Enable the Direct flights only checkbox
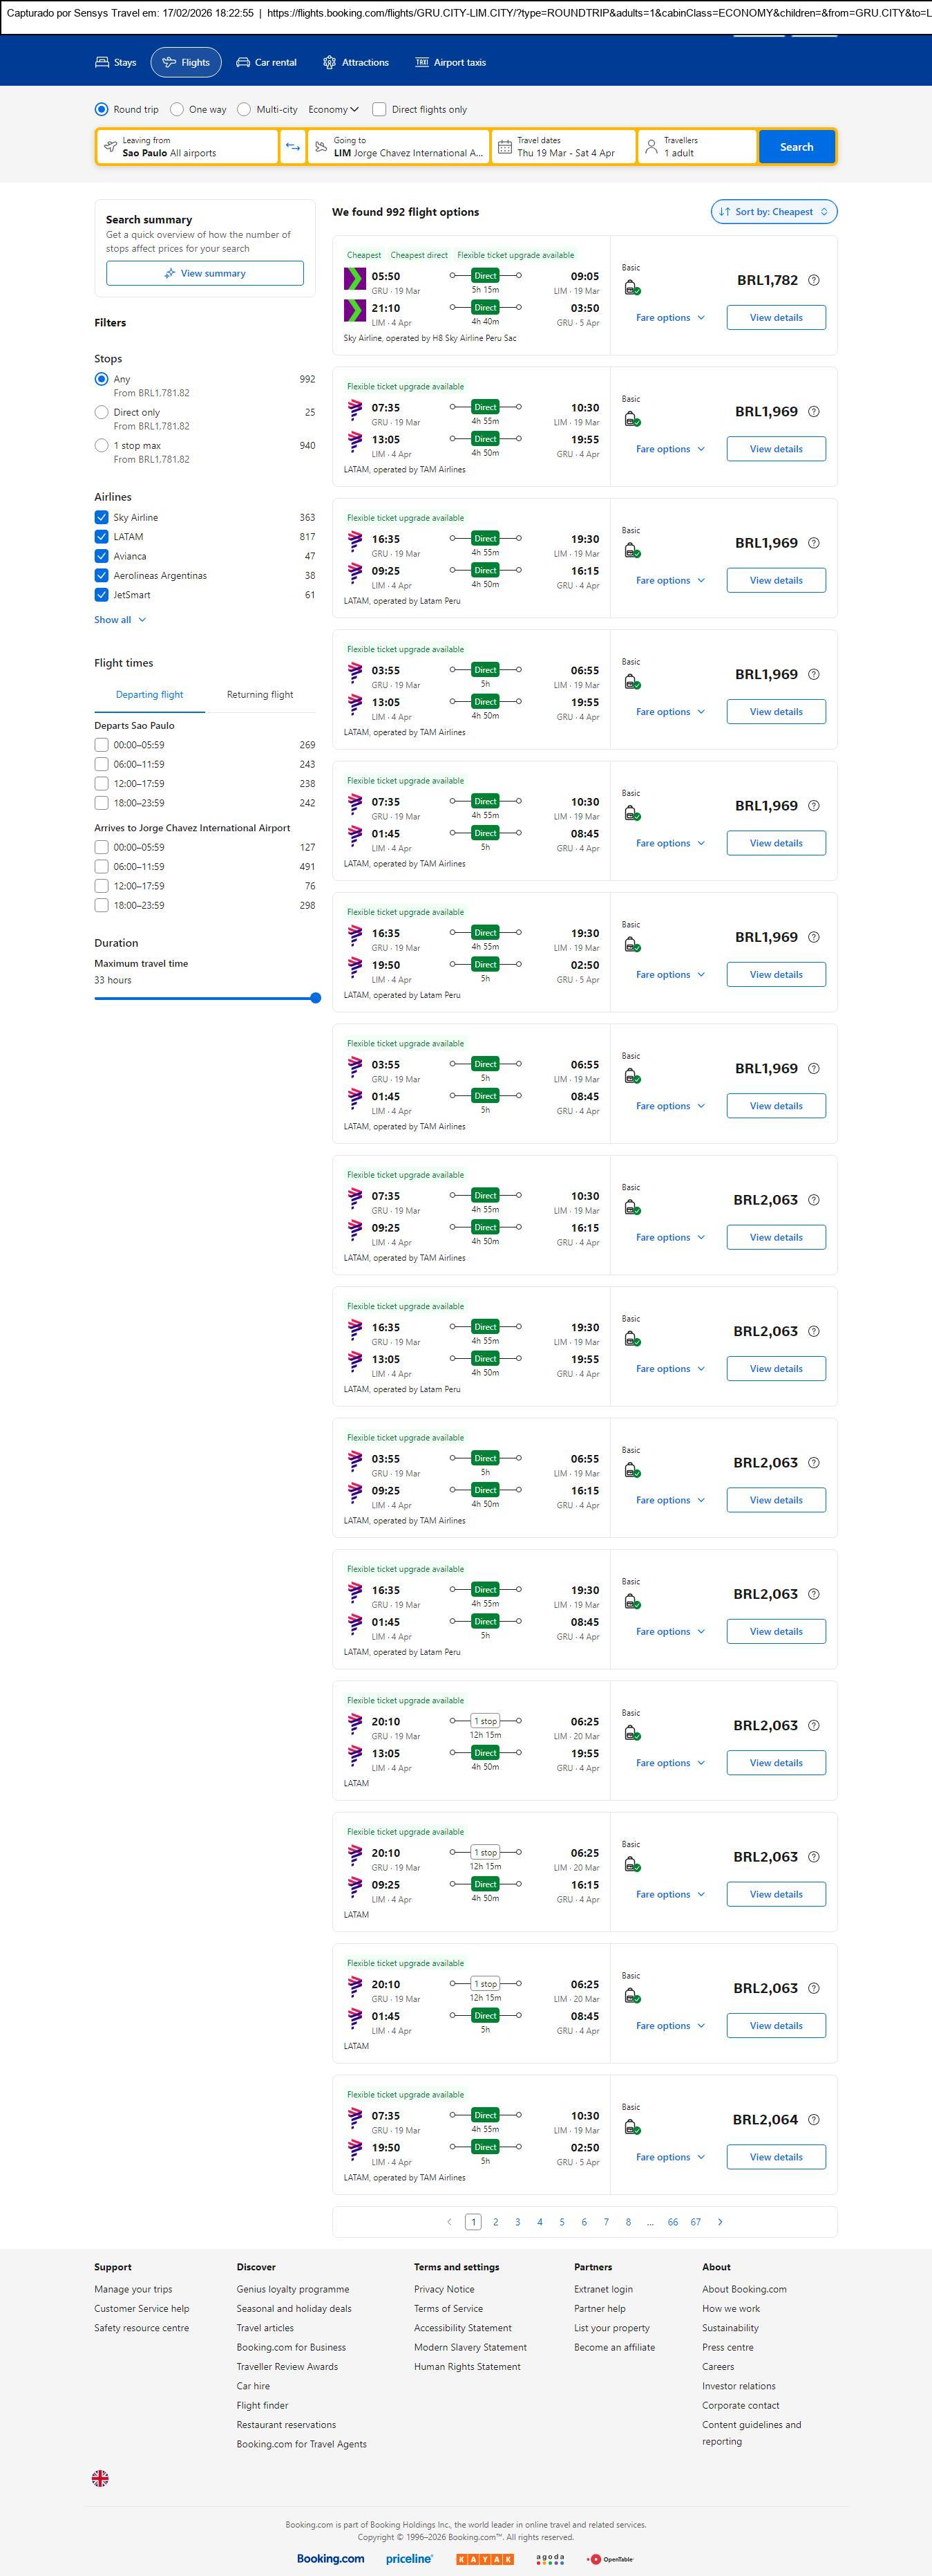The image size is (932, 2576). pos(379,110)
